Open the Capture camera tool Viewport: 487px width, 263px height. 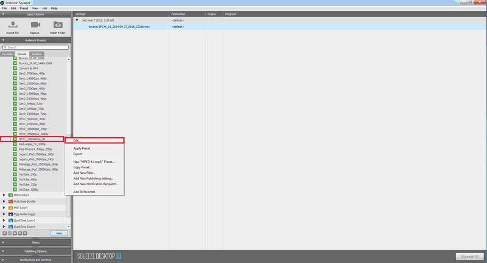(x=35, y=25)
